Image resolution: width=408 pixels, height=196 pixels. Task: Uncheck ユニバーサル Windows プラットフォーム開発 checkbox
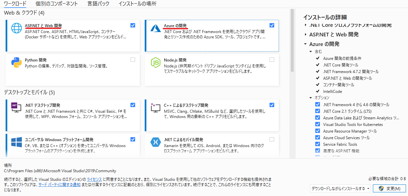(133, 139)
